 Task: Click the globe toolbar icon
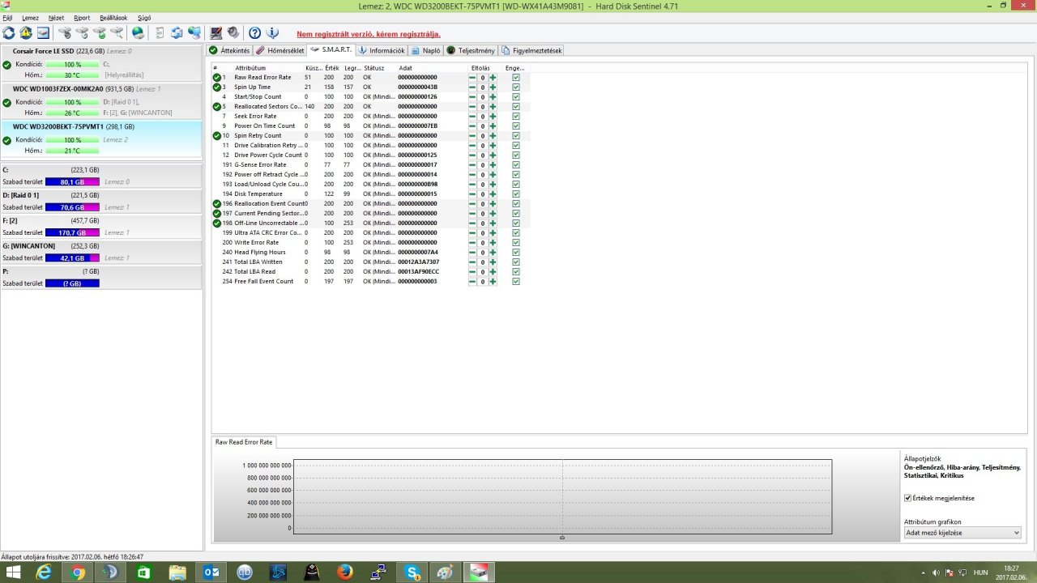click(x=138, y=33)
